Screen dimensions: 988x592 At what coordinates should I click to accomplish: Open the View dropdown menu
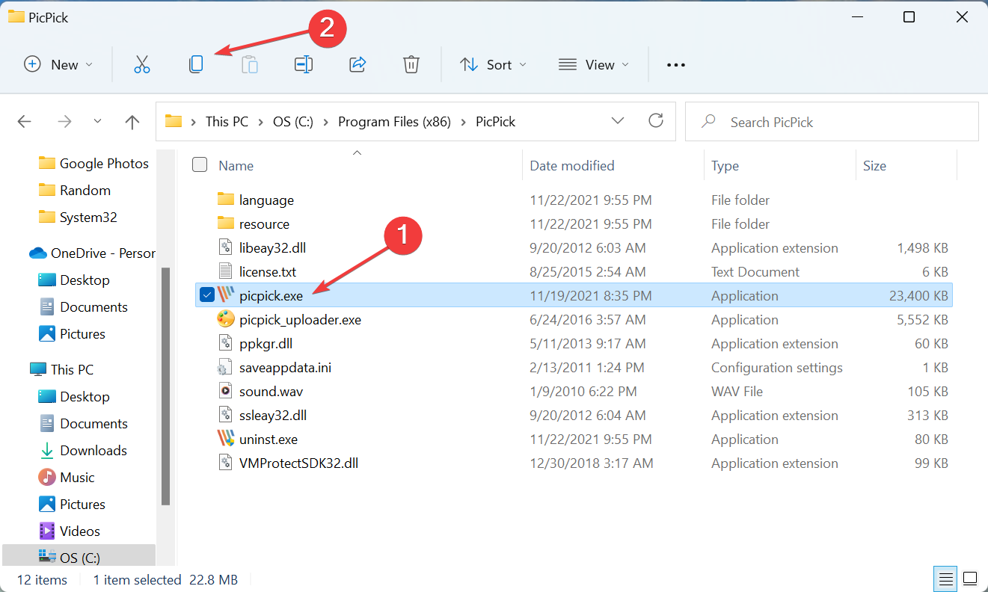point(594,65)
